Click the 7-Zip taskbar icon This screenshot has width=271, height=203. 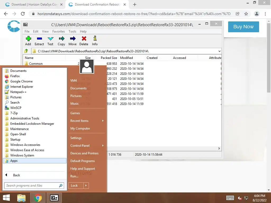(54, 198)
